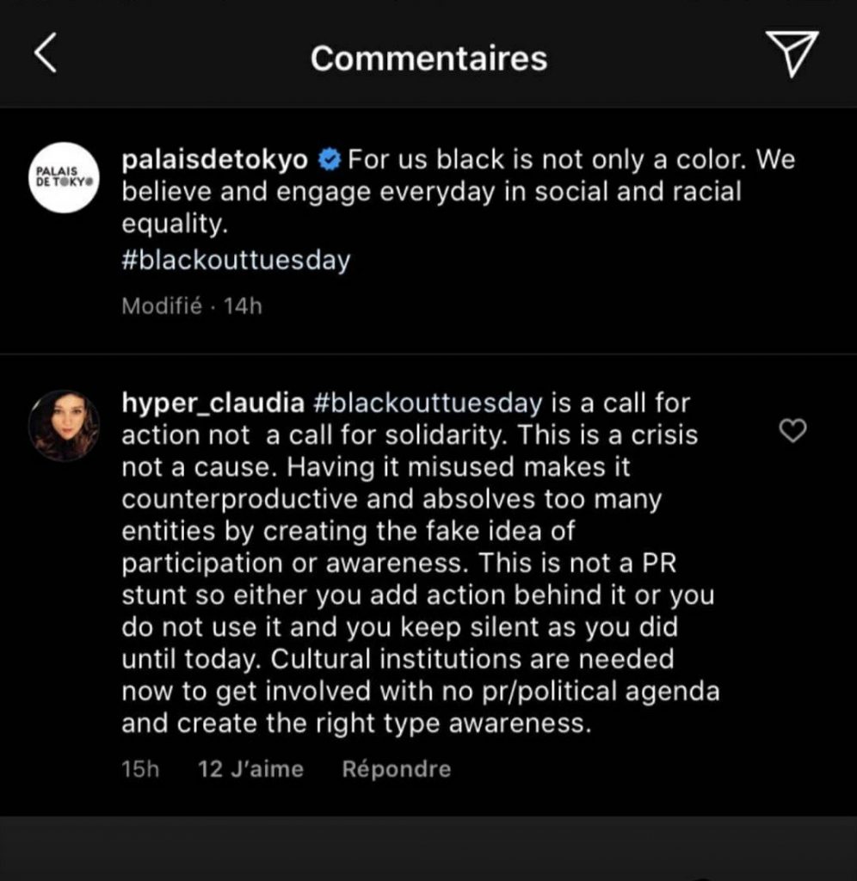
Task: Tap the paper plane share icon
Action: coord(791,57)
